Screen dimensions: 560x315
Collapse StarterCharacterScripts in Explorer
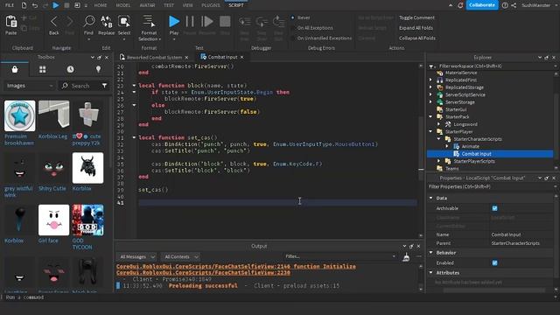(439, 139)
